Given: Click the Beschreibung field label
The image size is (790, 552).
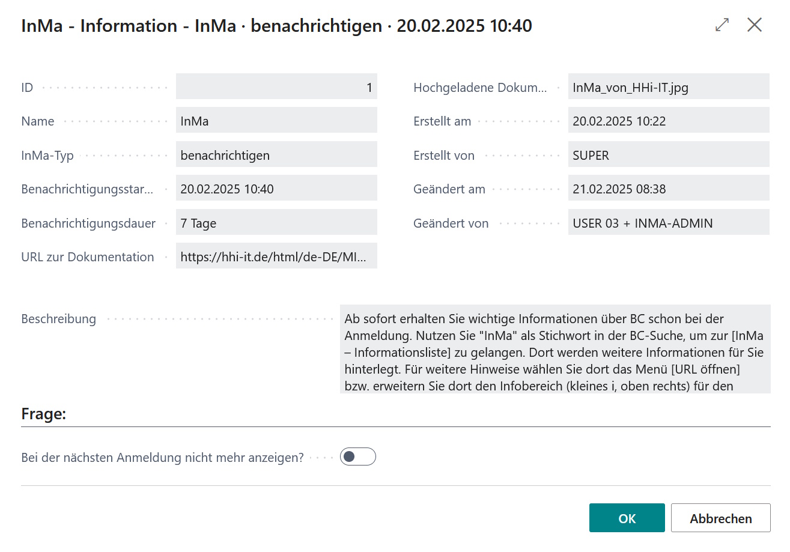Looking at the screenshot, I should pyautogui.click(x=58, y=318).
